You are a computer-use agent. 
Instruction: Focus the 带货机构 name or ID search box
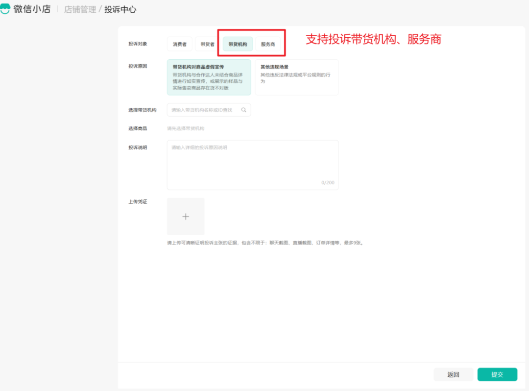203,110
